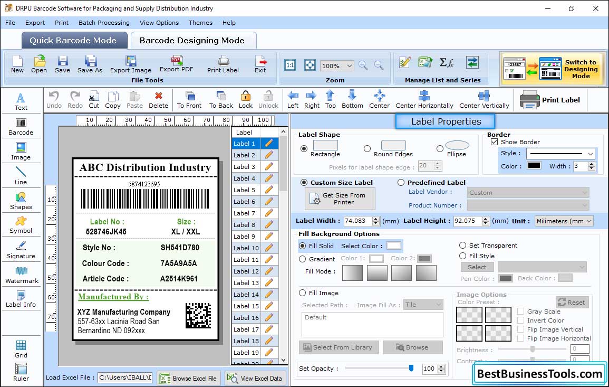Toggle the Grid view
This screenshot has height=387, width=609.
[21, 349]
